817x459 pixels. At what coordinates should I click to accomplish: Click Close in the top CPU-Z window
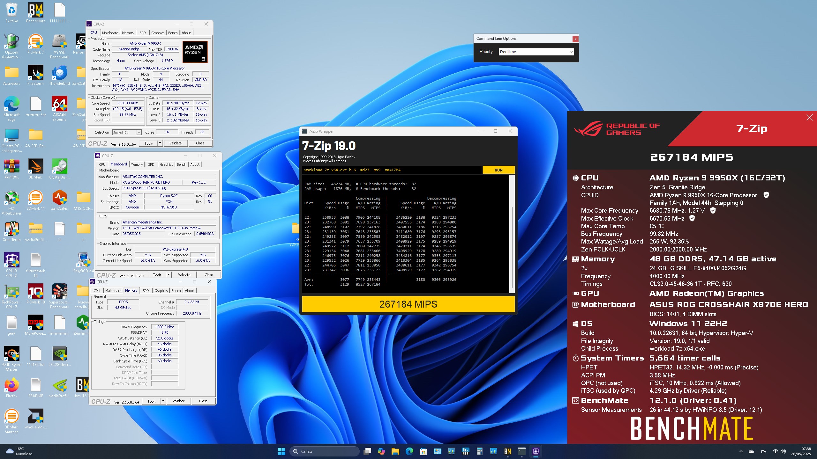(x=200, y=143)
